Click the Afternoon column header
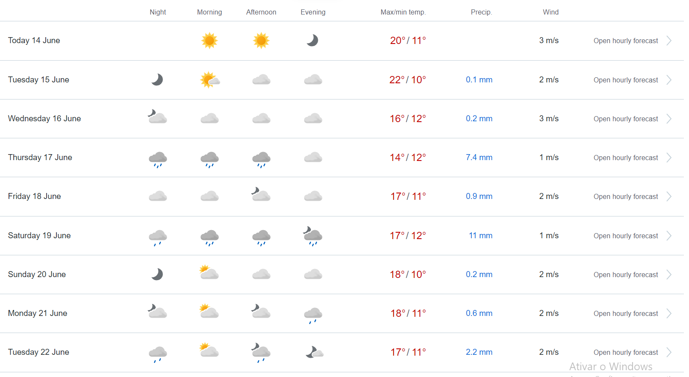The image size is (689, 377). pos(261,12)
